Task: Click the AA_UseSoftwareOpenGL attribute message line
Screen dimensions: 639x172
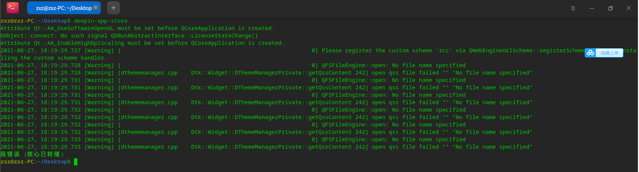Action: click(x=137, y=28)
